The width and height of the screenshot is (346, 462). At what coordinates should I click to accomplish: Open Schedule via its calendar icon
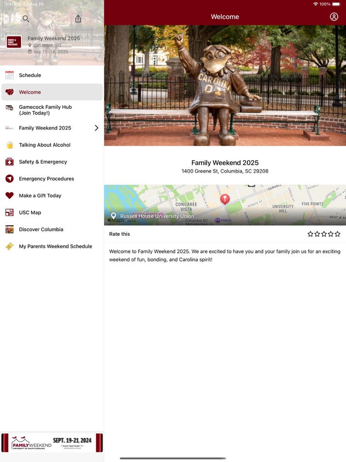tap(9, 75)
